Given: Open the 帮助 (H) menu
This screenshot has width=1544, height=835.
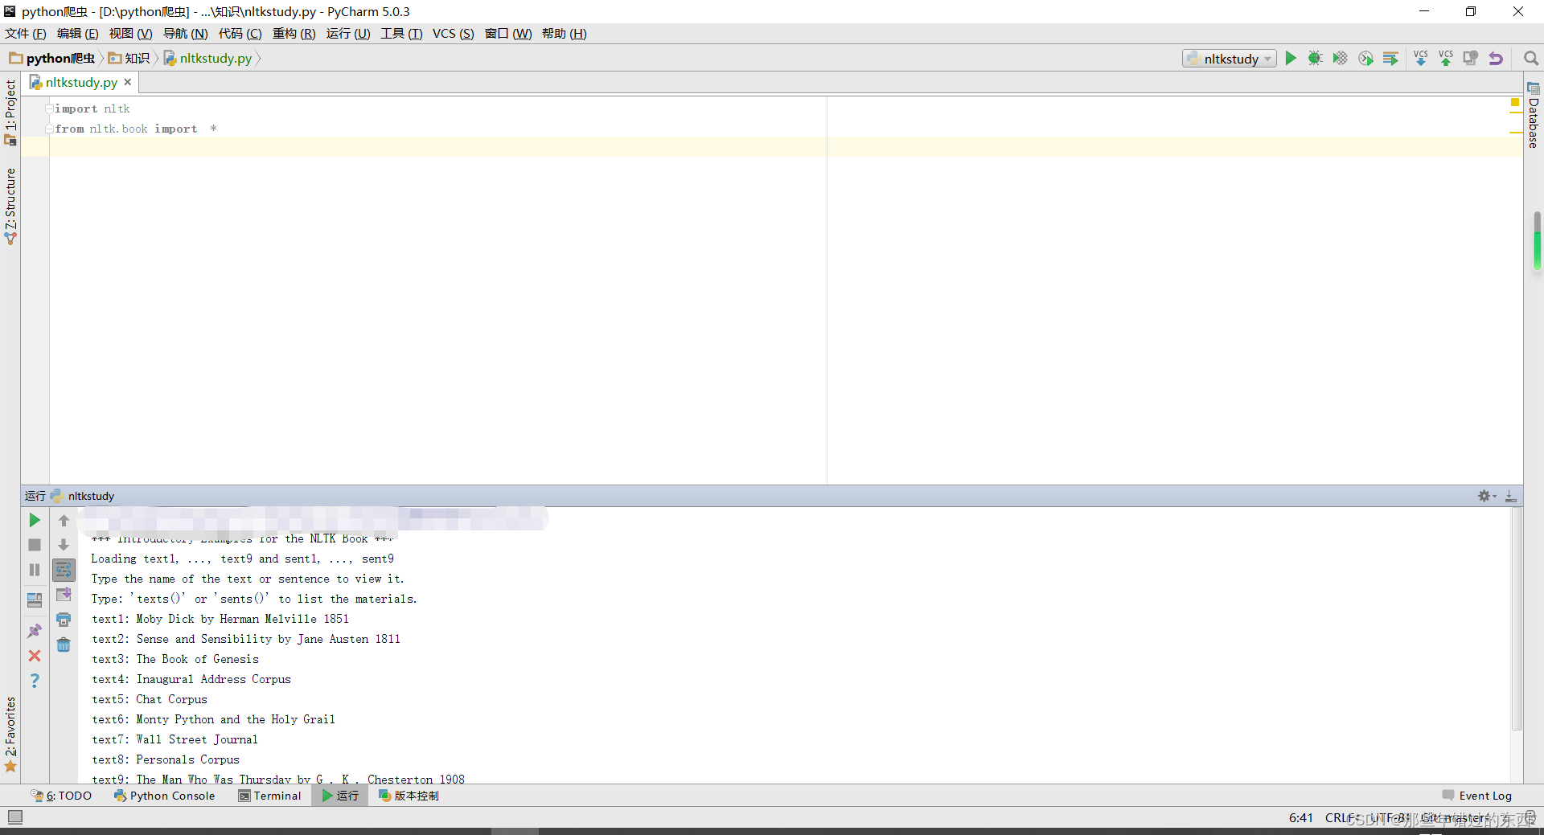Looking at the screenshot, I should pos(564,33).
